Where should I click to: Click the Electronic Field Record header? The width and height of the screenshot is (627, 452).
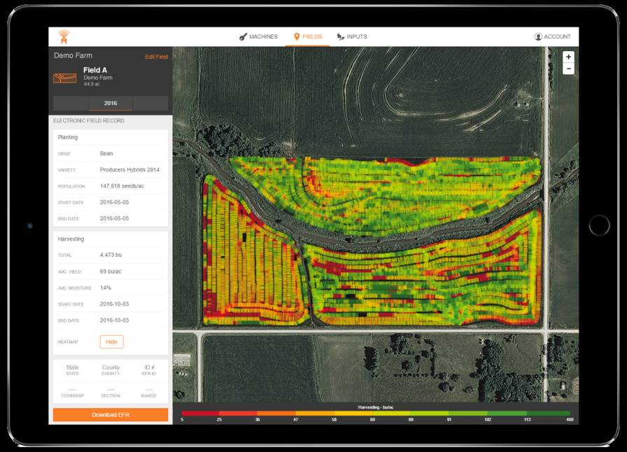point(89,120)
